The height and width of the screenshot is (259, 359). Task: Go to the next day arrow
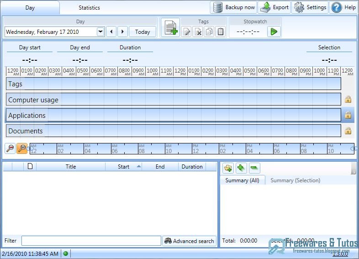click(x=122, y=32)
